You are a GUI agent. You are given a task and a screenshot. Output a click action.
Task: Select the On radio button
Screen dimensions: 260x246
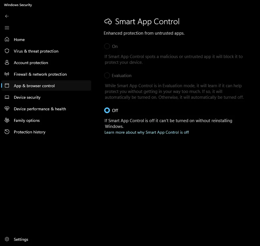(x=107, y=46)
